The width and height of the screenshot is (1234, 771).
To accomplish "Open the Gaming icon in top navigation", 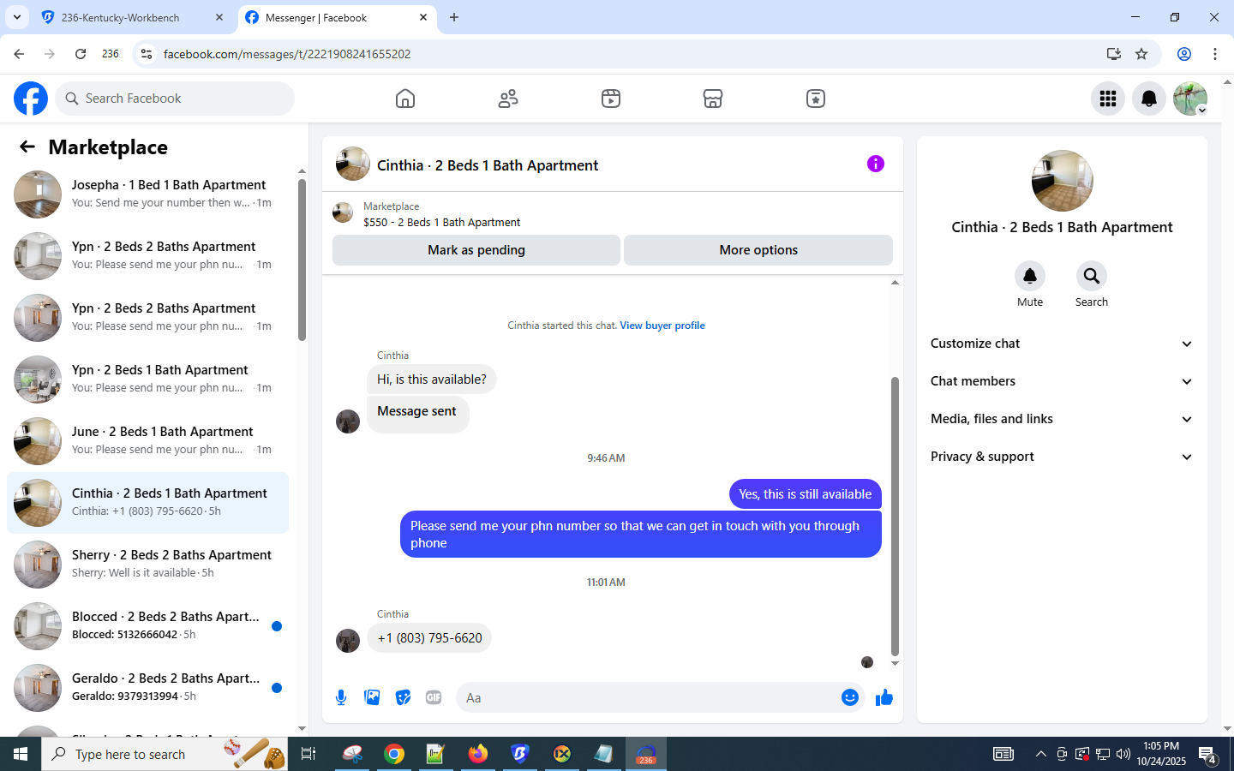I will [816, 99].
